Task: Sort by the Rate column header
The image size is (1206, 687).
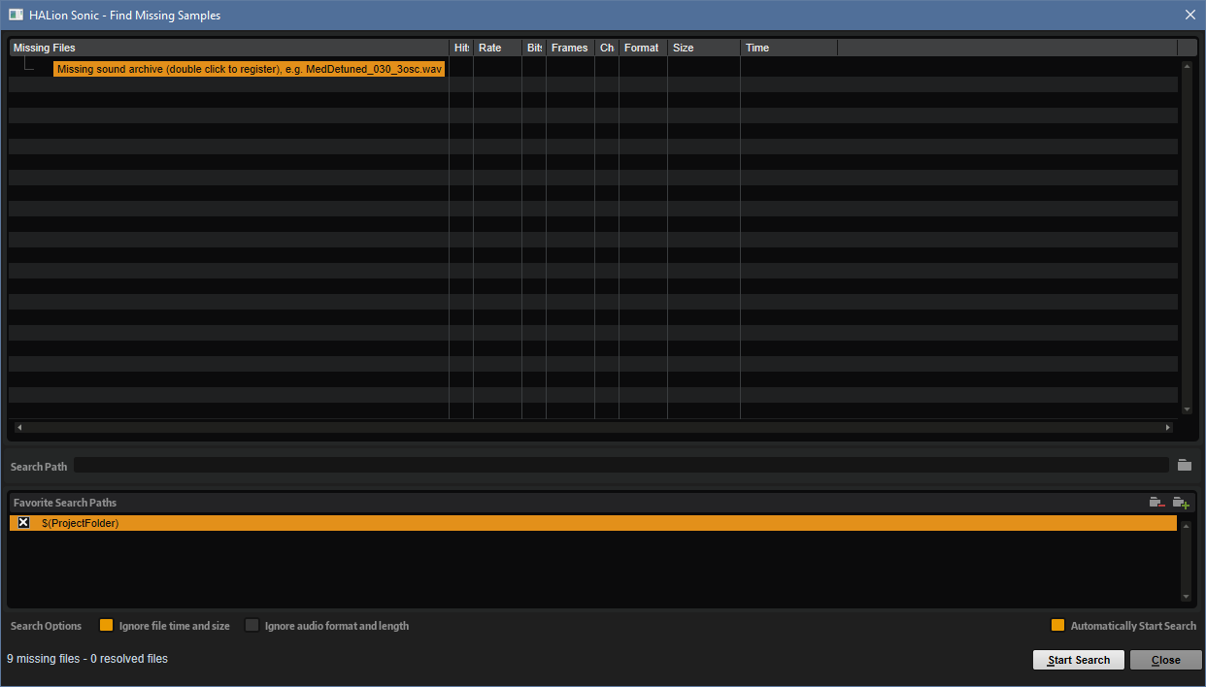Action: tap(497, 48)
